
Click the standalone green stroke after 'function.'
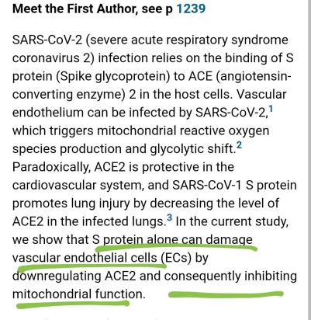click(x=226, y=294)
